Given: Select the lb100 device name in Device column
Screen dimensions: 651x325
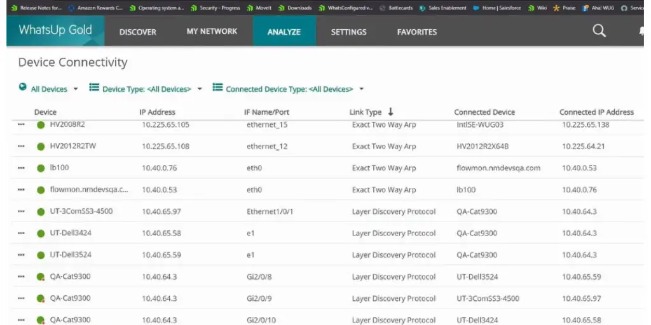Looking at the screenshot, I should [59, 168].
